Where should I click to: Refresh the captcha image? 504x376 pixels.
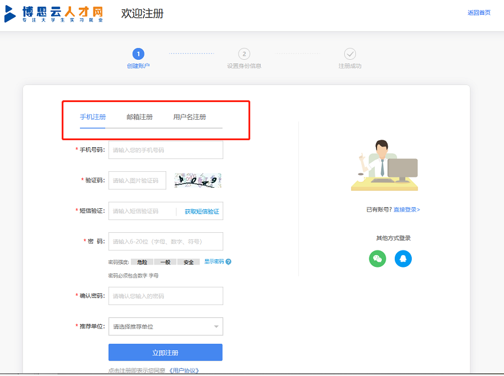click(x=197, y=181)
